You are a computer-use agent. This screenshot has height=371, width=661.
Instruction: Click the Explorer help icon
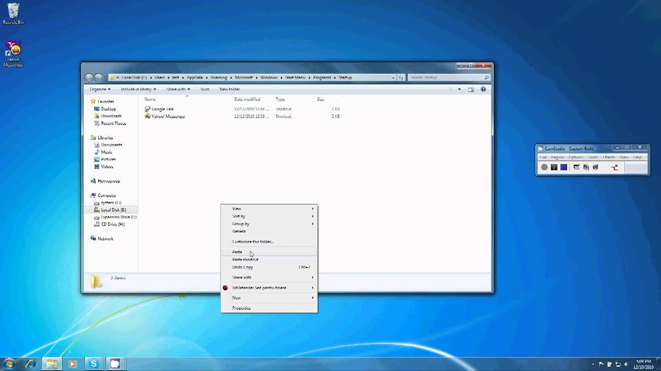(483, 89)
